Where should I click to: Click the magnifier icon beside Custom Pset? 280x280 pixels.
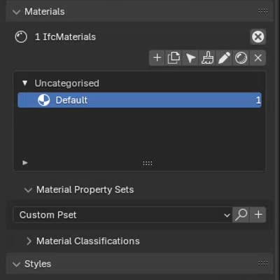(241, 214)
